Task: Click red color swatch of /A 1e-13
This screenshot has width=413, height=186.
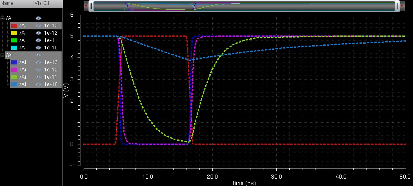Action: pyautogui.click(x=13, y=26)
